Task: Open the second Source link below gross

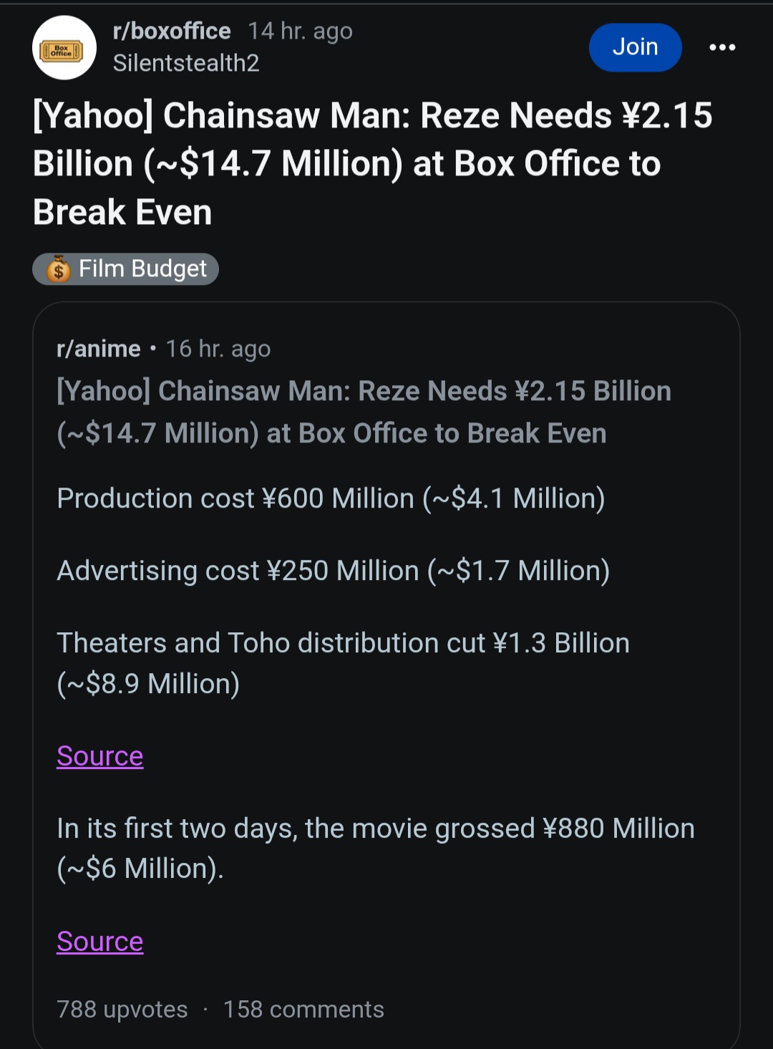Action: point(100,942)
